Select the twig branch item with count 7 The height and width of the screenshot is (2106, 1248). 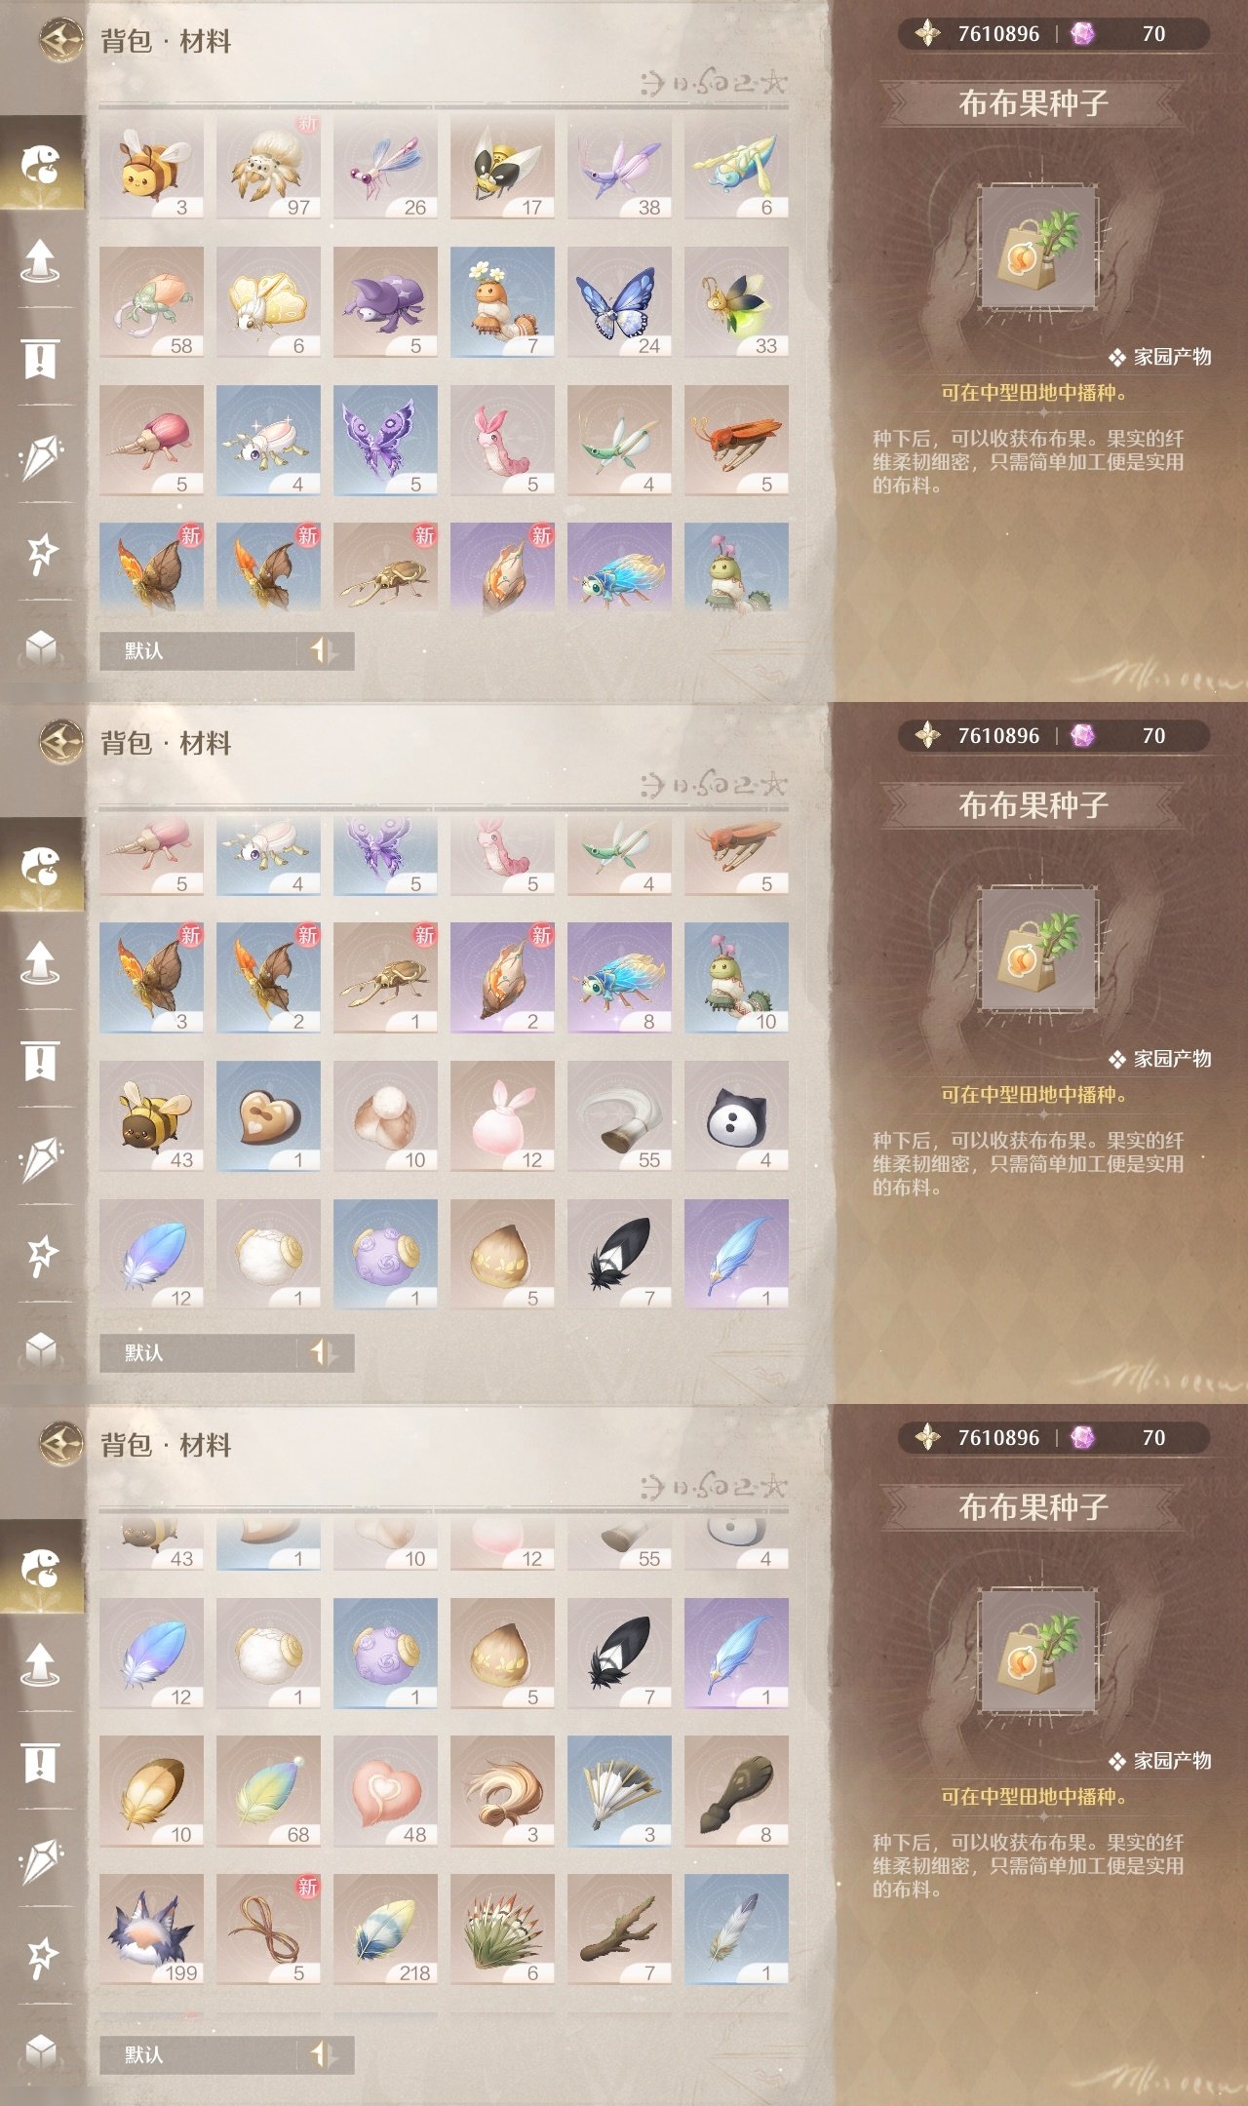[619, 1930]
